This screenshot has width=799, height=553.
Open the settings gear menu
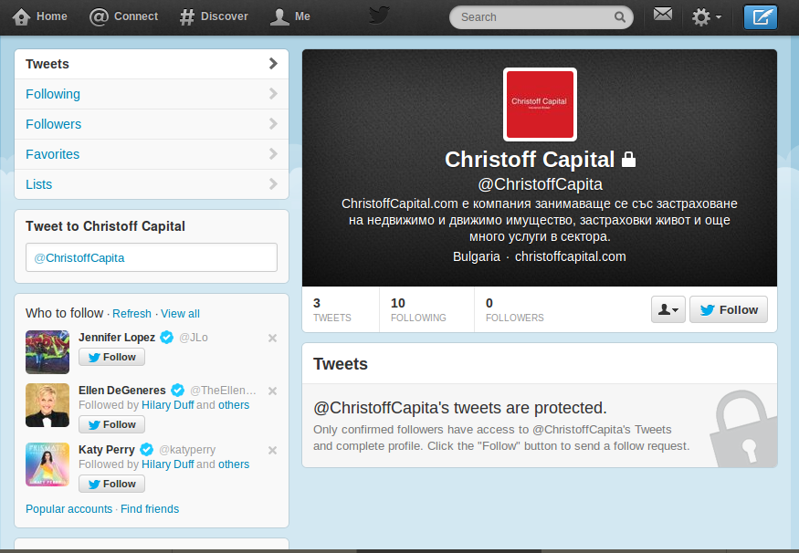click(x=706, y=17)
